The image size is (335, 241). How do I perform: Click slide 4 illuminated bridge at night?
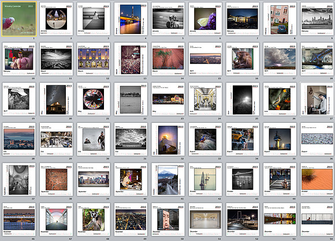[131, 19]
